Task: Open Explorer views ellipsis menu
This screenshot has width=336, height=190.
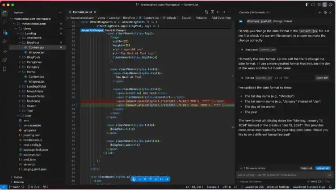Action: tap(61, 13)
